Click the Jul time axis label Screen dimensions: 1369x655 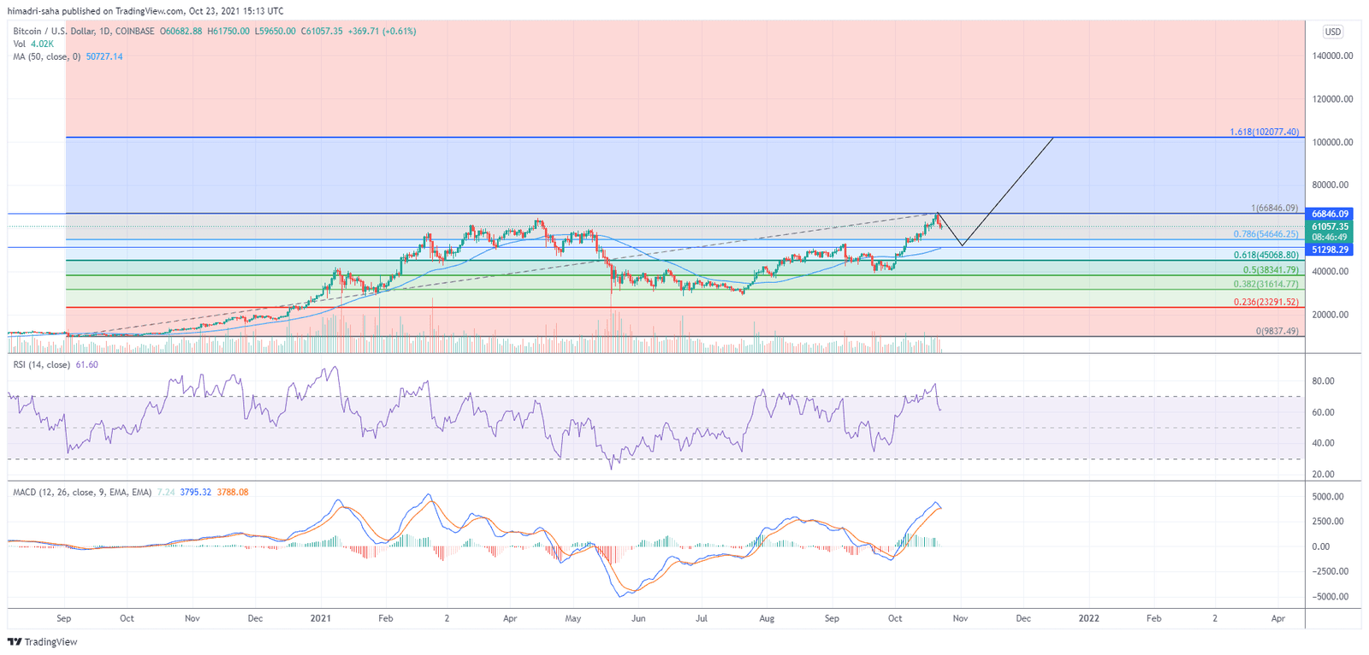point(702,618)
